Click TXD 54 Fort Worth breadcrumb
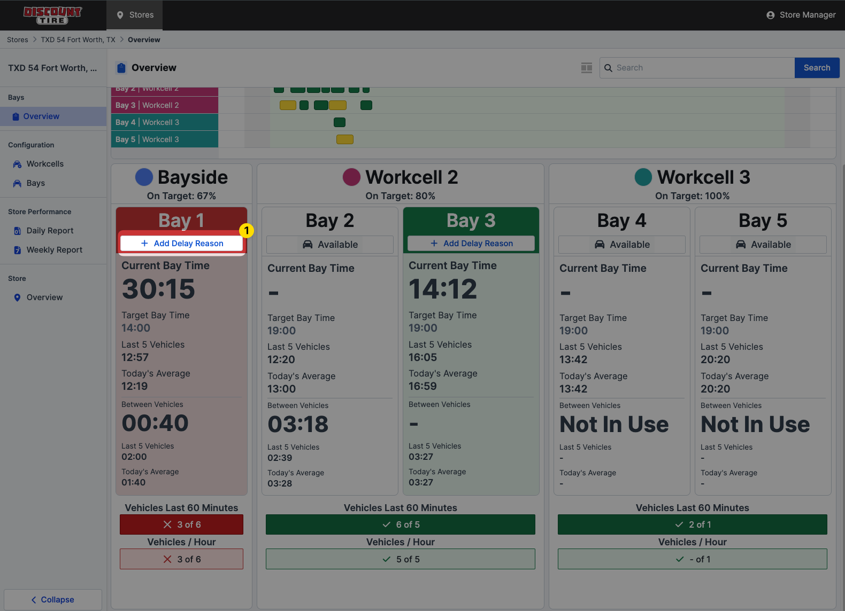This screenshot has width=845, height=611. [x=78, y=40]
